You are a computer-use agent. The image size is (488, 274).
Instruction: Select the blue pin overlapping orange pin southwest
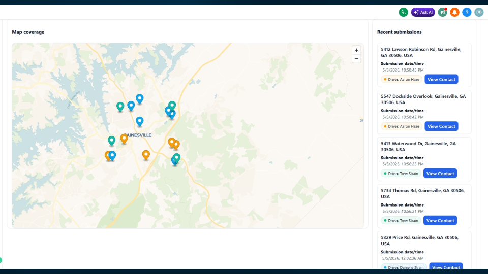pyautogui.click(x=113, y=156)
